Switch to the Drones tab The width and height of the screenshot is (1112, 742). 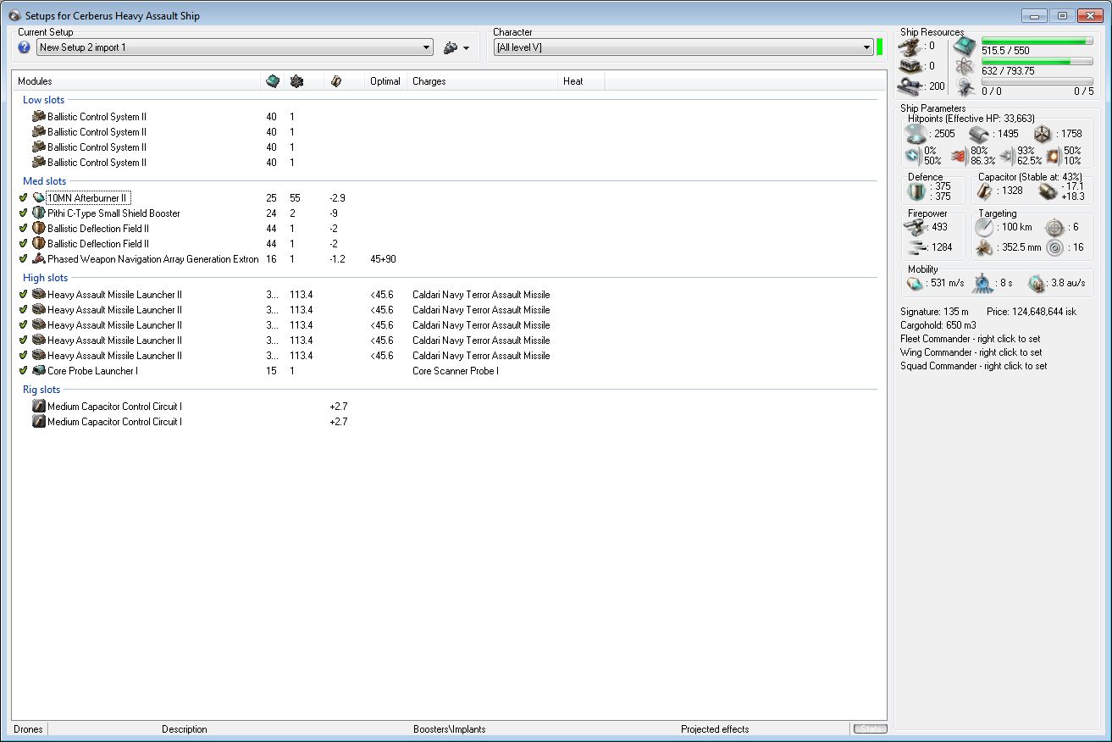[x=28, y=729]
